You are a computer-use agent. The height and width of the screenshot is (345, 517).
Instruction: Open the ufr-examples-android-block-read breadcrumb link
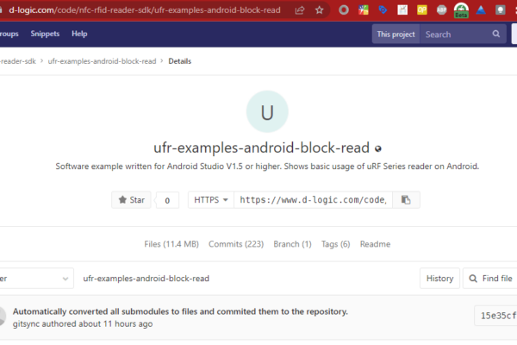pos(102,61)
